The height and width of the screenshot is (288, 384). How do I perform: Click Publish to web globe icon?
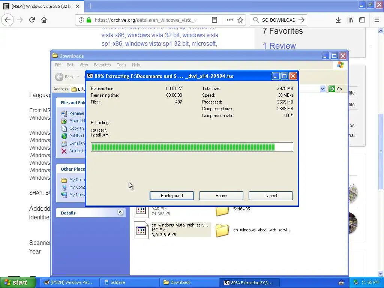pyautogui.click(x=64, y=136)
